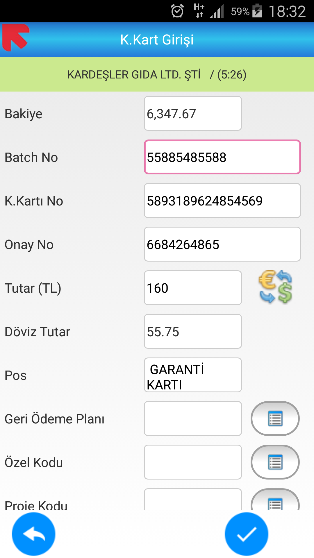Open the currency conversion euro-dollar icon
Screen dimensions: 314x558
point(275,287)
